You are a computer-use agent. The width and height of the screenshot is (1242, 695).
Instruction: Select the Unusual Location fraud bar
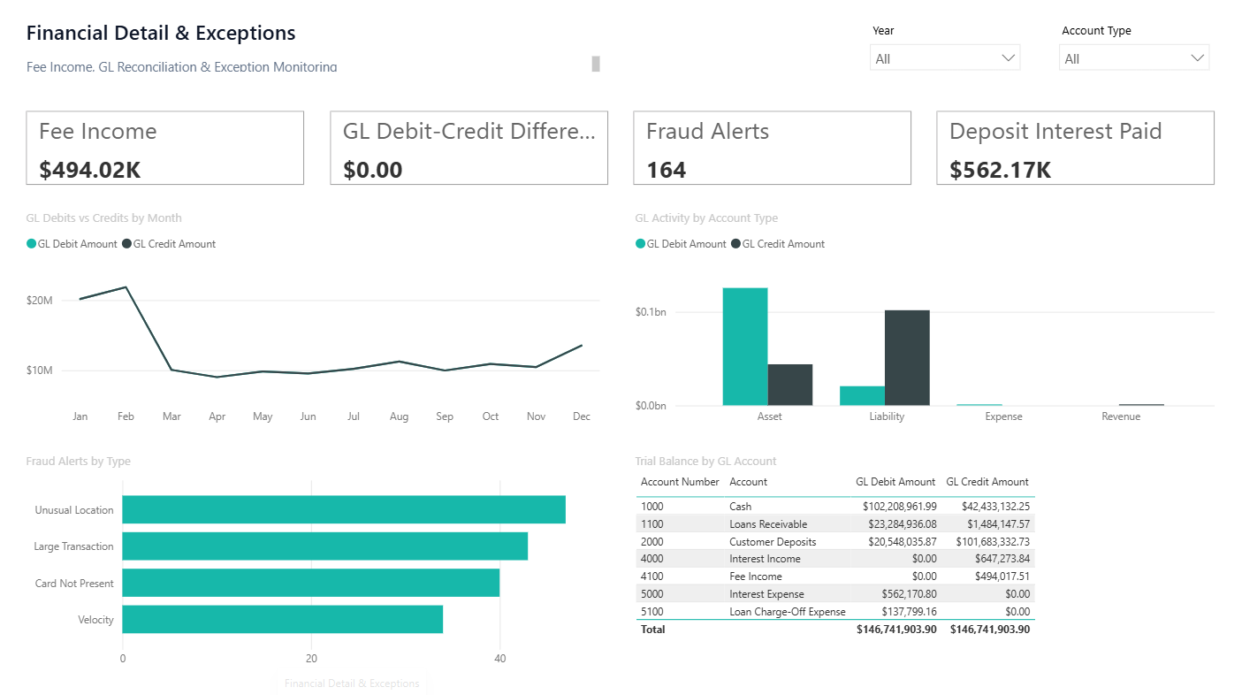click(x=344, y=509)
